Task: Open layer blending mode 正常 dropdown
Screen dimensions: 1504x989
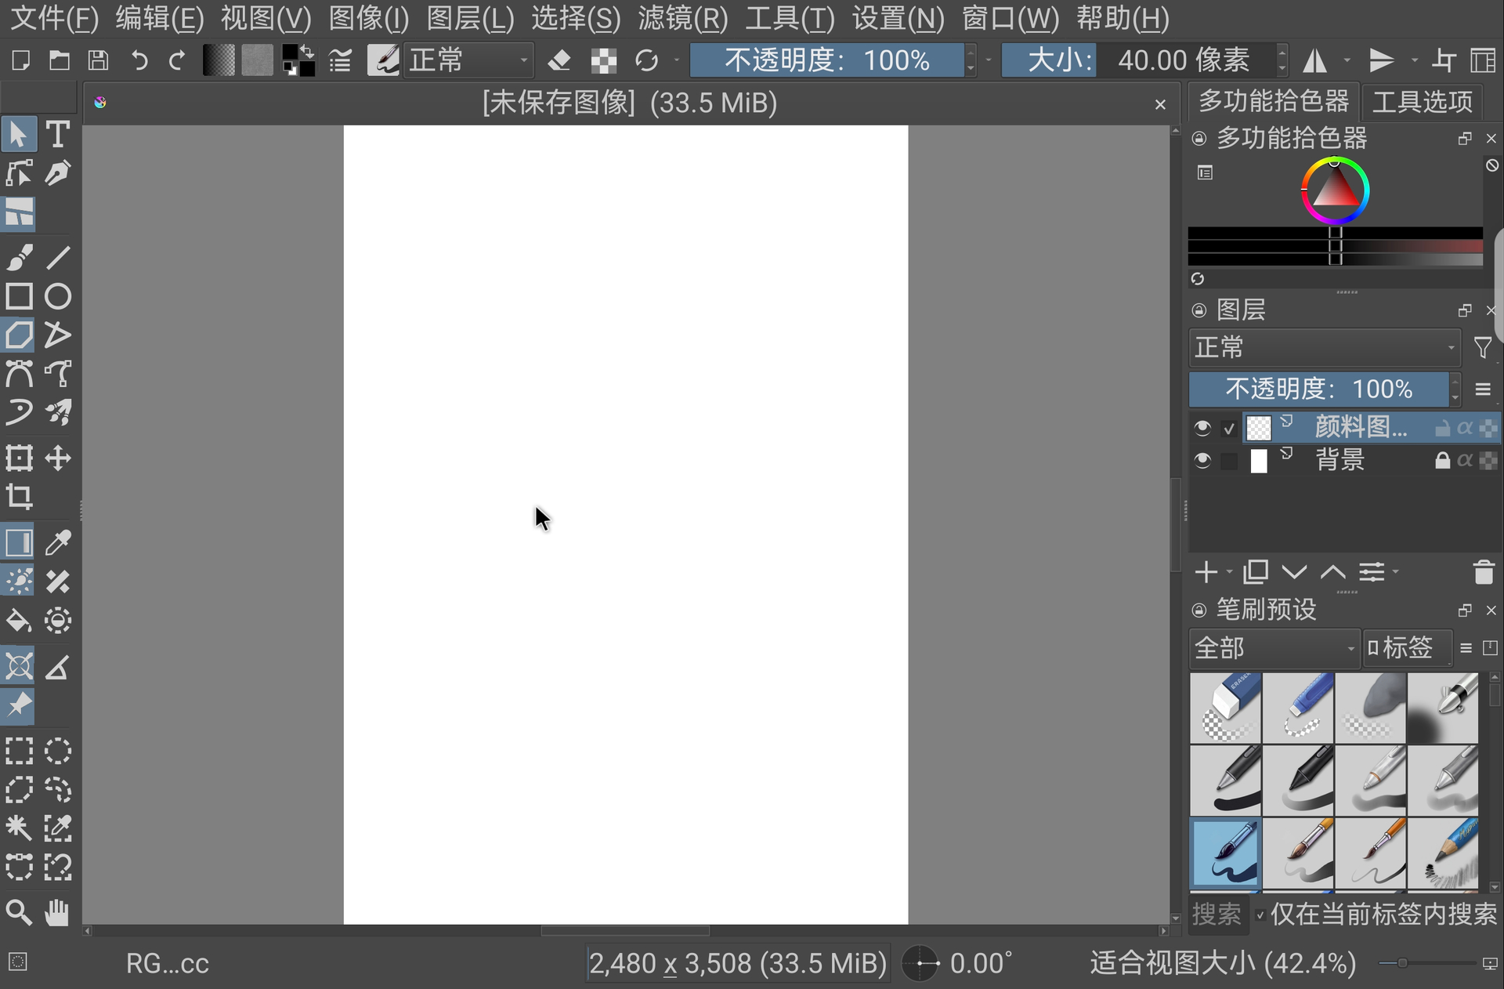Action: pos(1324,347)
